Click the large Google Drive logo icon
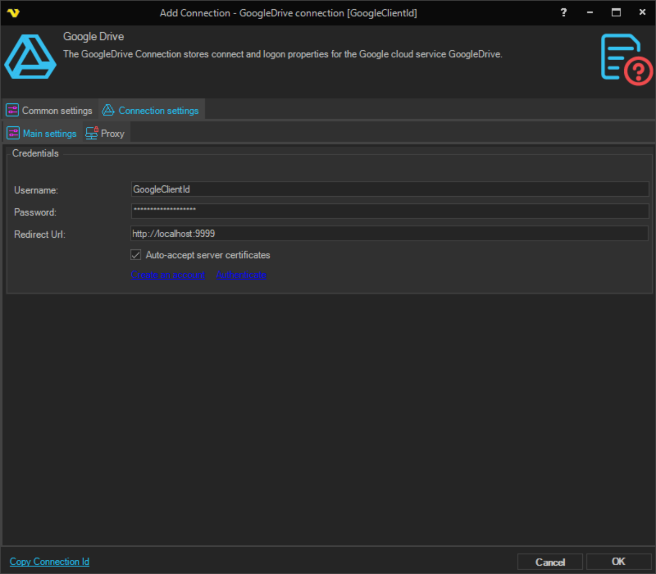Screen dimensions: 656x574 (x=30, y=57)
